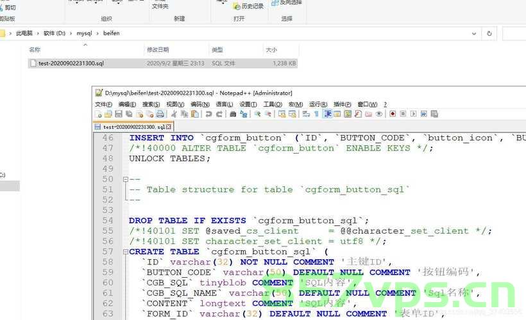The image size is (526, 320).
Task: Open the 语言(L) menu
Action: coord(225,104)
